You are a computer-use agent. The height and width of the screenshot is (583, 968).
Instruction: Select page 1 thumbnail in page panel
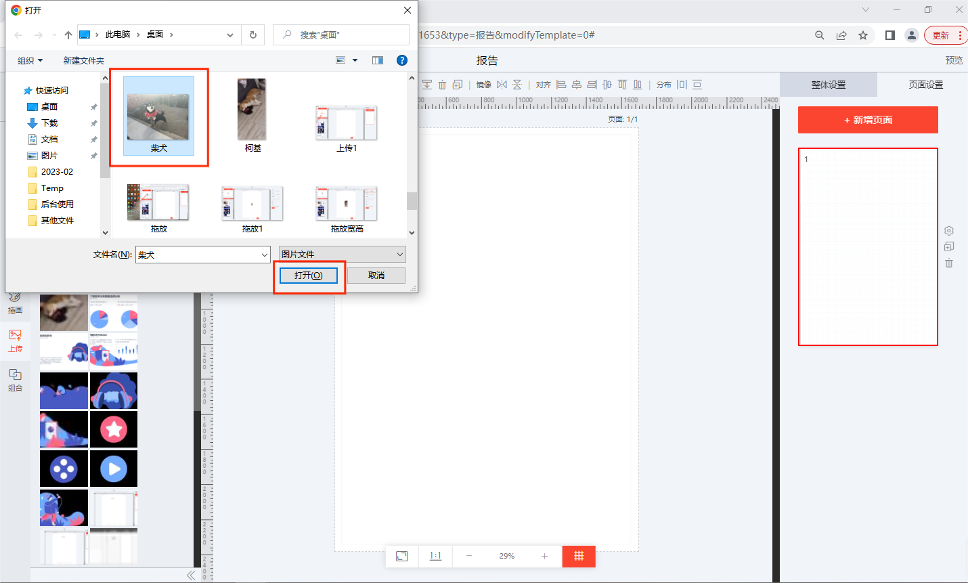pyautogui.click(x=868, y=246)
